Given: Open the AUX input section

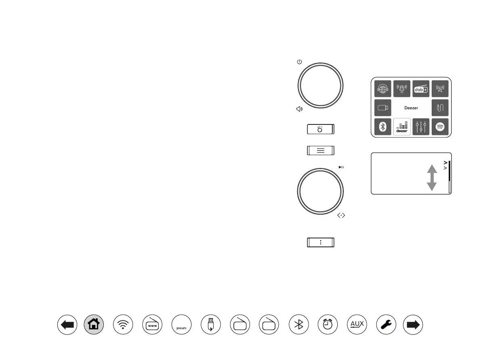Looking at the screenshot, I should 357,324.
